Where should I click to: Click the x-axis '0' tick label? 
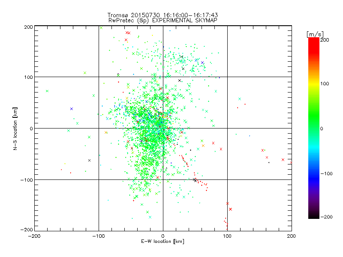(163, 236)
